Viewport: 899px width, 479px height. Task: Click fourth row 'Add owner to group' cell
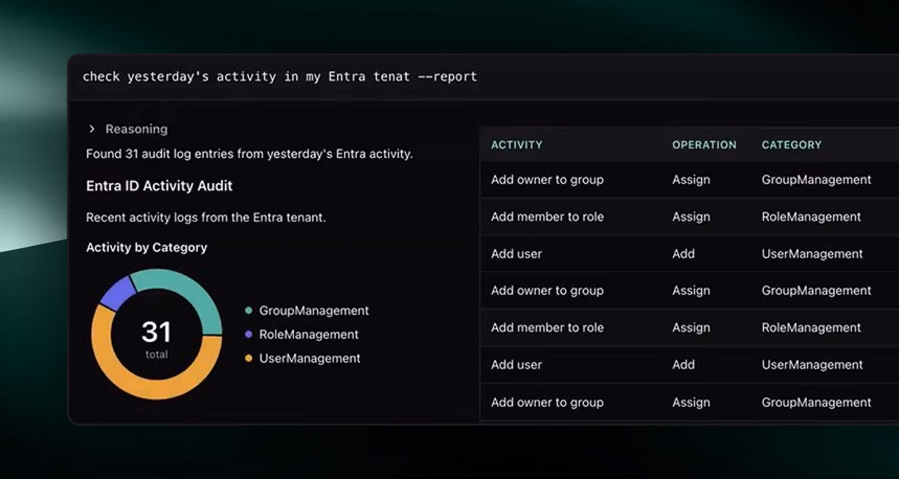pos(547,291)
